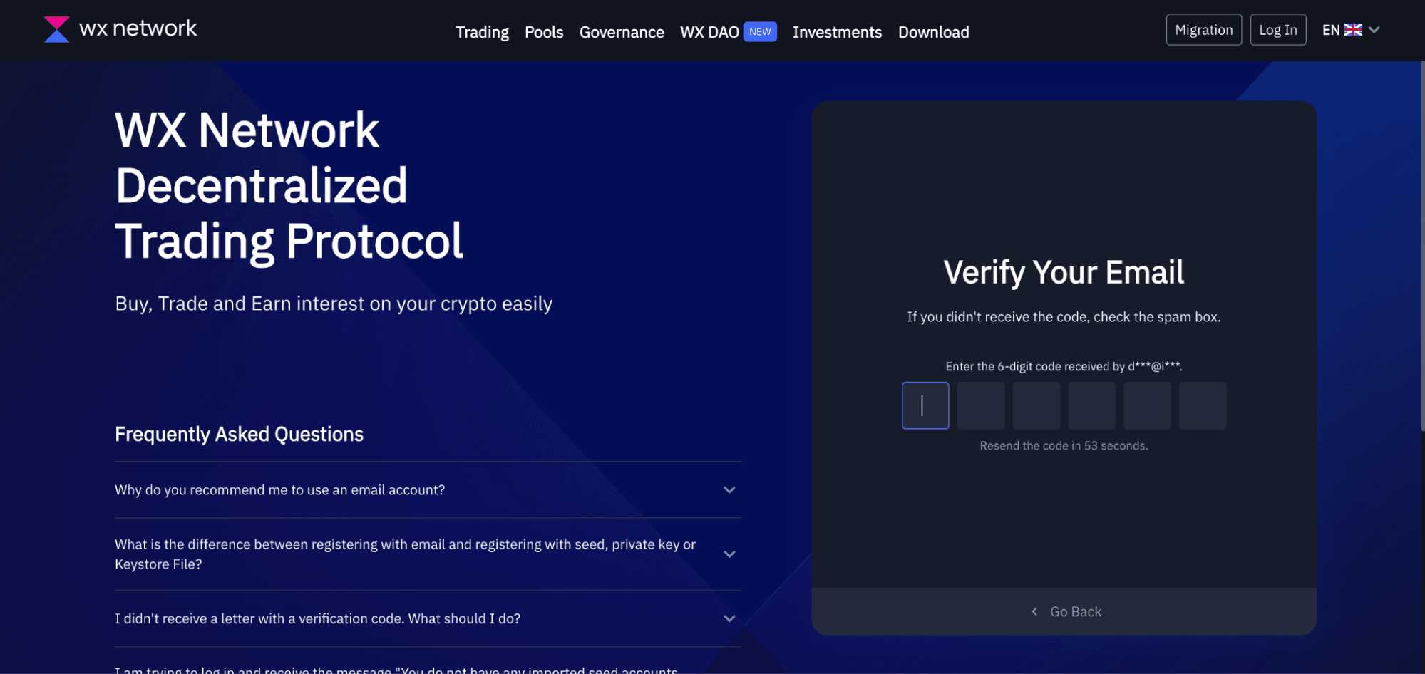
Task: Click the 'Why do you recommend' FAQ question text
Action: [x=279, y=490]
